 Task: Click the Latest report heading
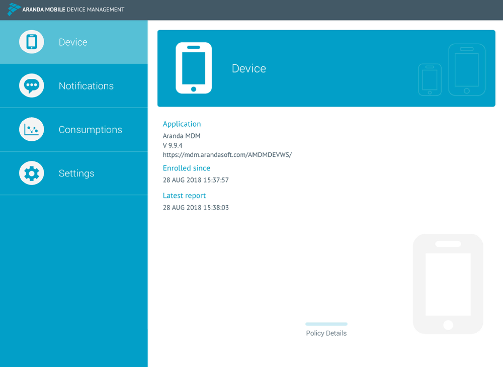pos(184,196)
